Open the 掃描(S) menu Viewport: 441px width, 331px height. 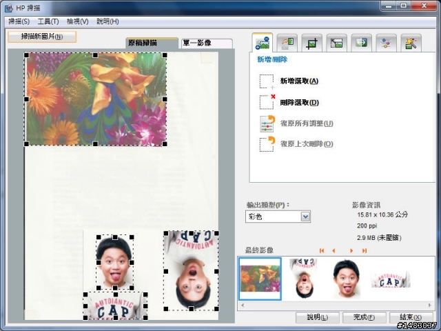(x=19, y=21)
